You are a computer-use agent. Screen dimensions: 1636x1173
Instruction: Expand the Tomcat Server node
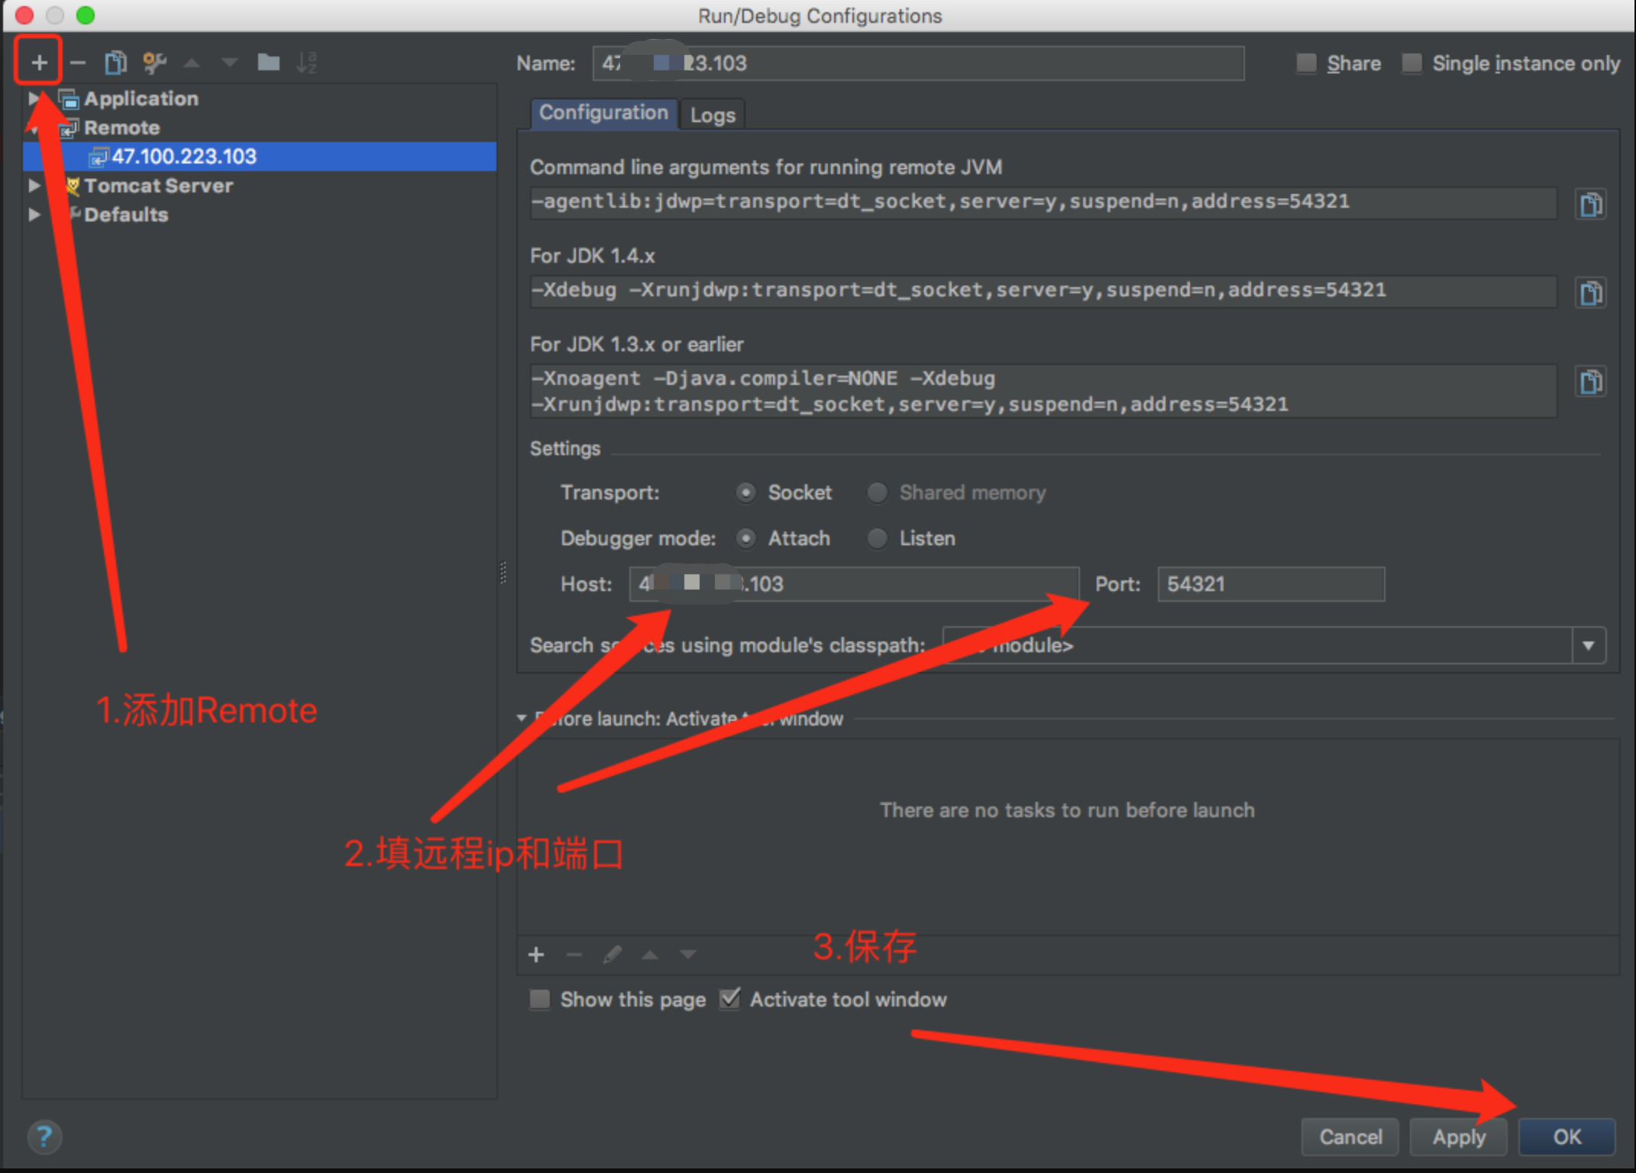[x=34, y=186]
